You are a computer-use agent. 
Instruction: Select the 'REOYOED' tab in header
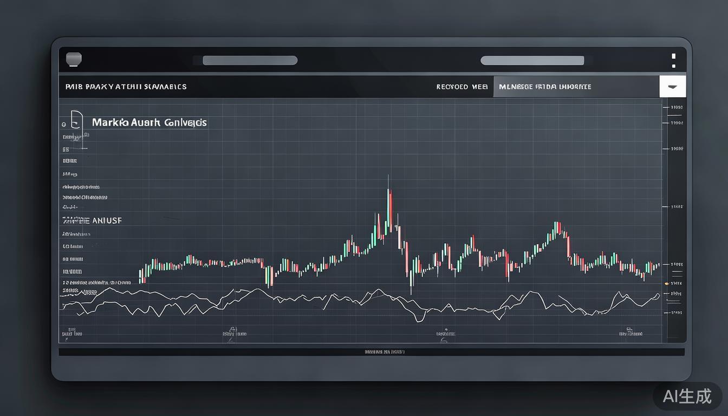click(461, 87)
